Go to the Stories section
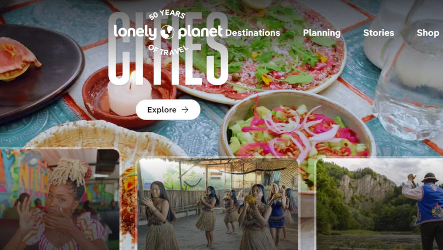Viewport: 443px width, 250px height. coord(379,33)
